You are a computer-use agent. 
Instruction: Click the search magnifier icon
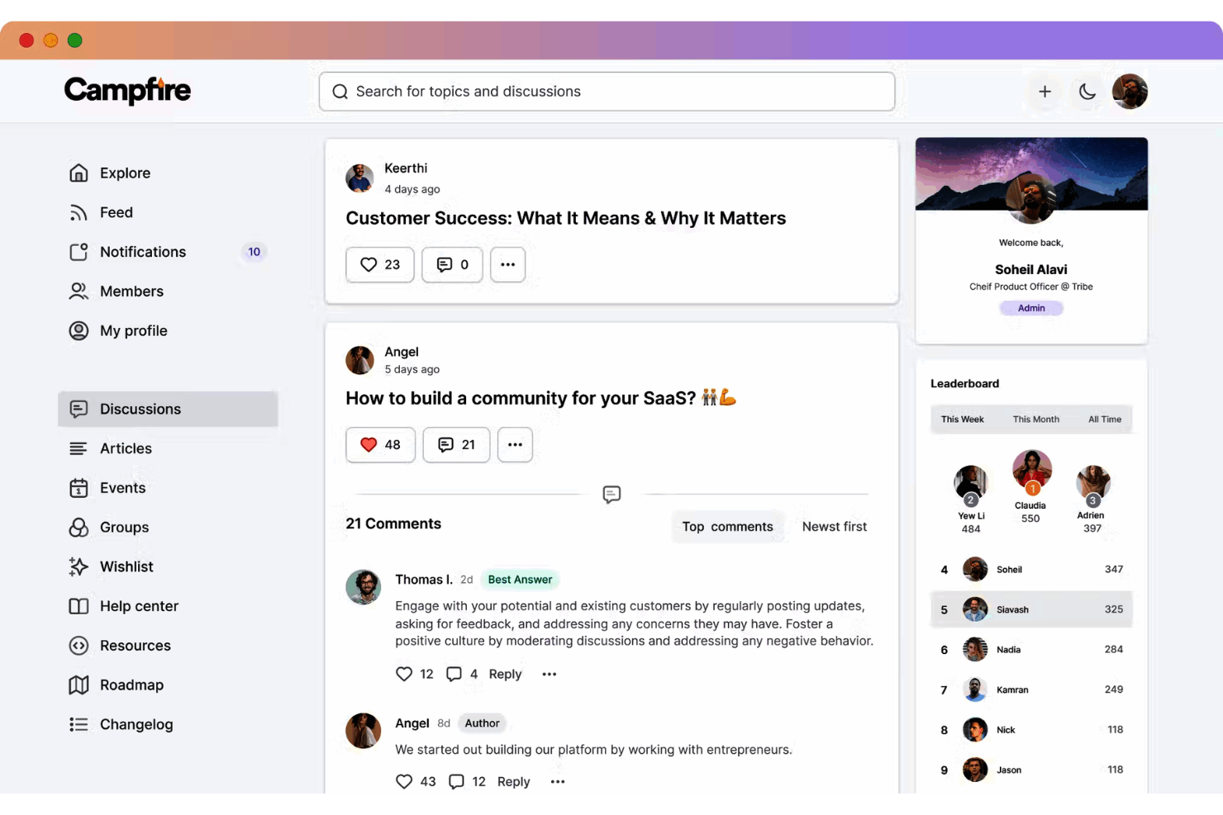click(x=340, y=92)
